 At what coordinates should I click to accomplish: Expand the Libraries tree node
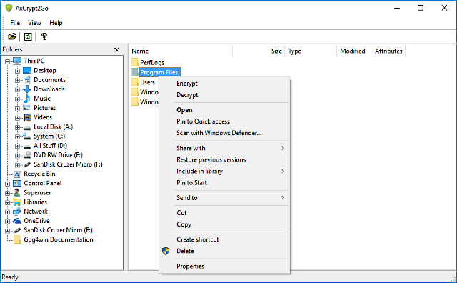tap(7, 202)
